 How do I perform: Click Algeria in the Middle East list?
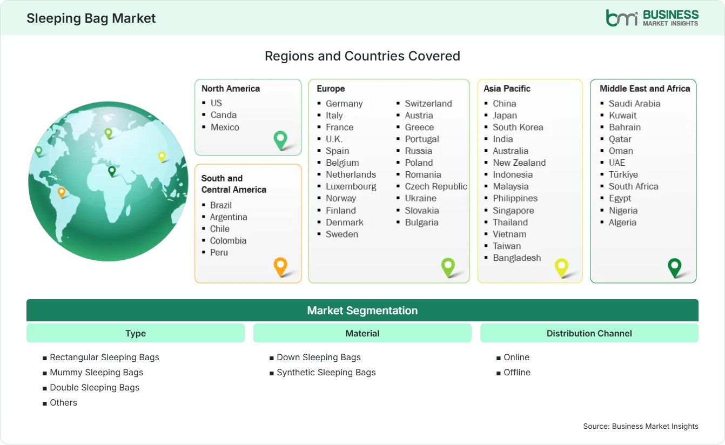click(x=622, y=222)
